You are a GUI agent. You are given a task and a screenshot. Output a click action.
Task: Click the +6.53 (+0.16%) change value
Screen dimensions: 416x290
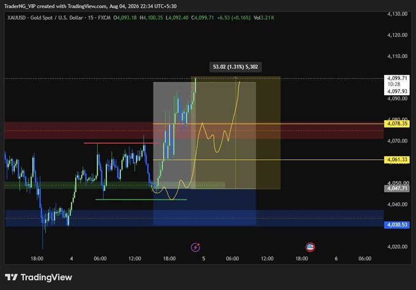pyautogui.click(x=234, y=18)
